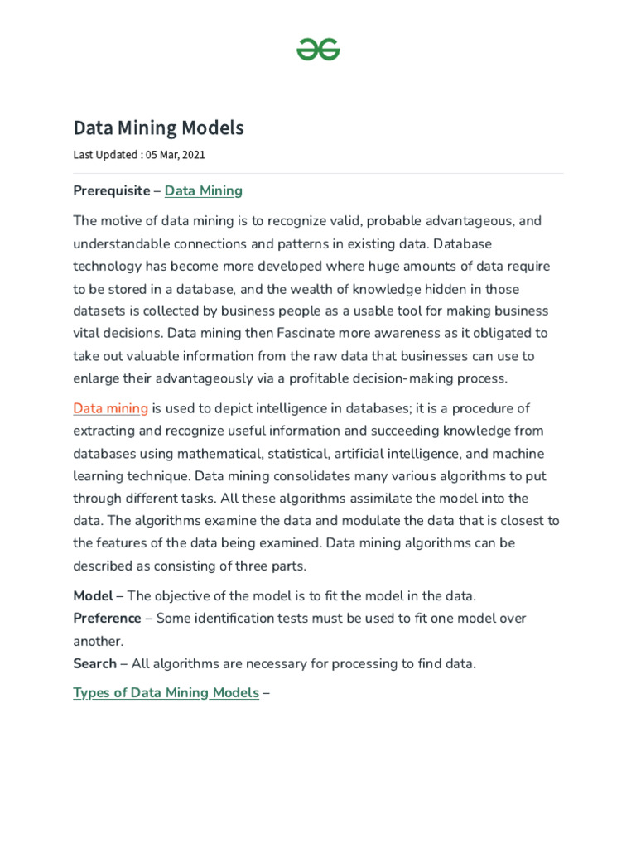Click the line "vital decisions. Data mining then"
Image resolution: width=636 pixels, height=848 pixels.
click(176, 334)
